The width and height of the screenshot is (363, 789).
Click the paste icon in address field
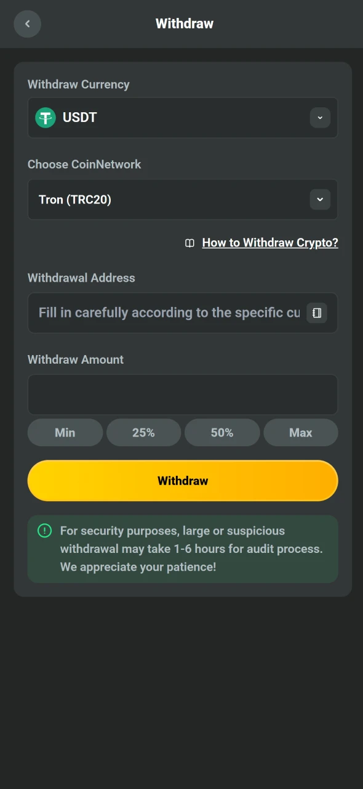316,313
